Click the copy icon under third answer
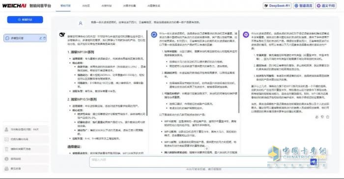Screen dimensions: 344x179 click(x=328, y=117)
